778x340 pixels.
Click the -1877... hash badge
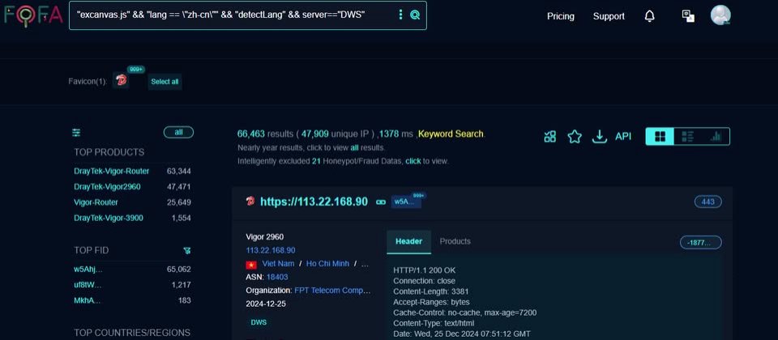(x=700, y=242)
